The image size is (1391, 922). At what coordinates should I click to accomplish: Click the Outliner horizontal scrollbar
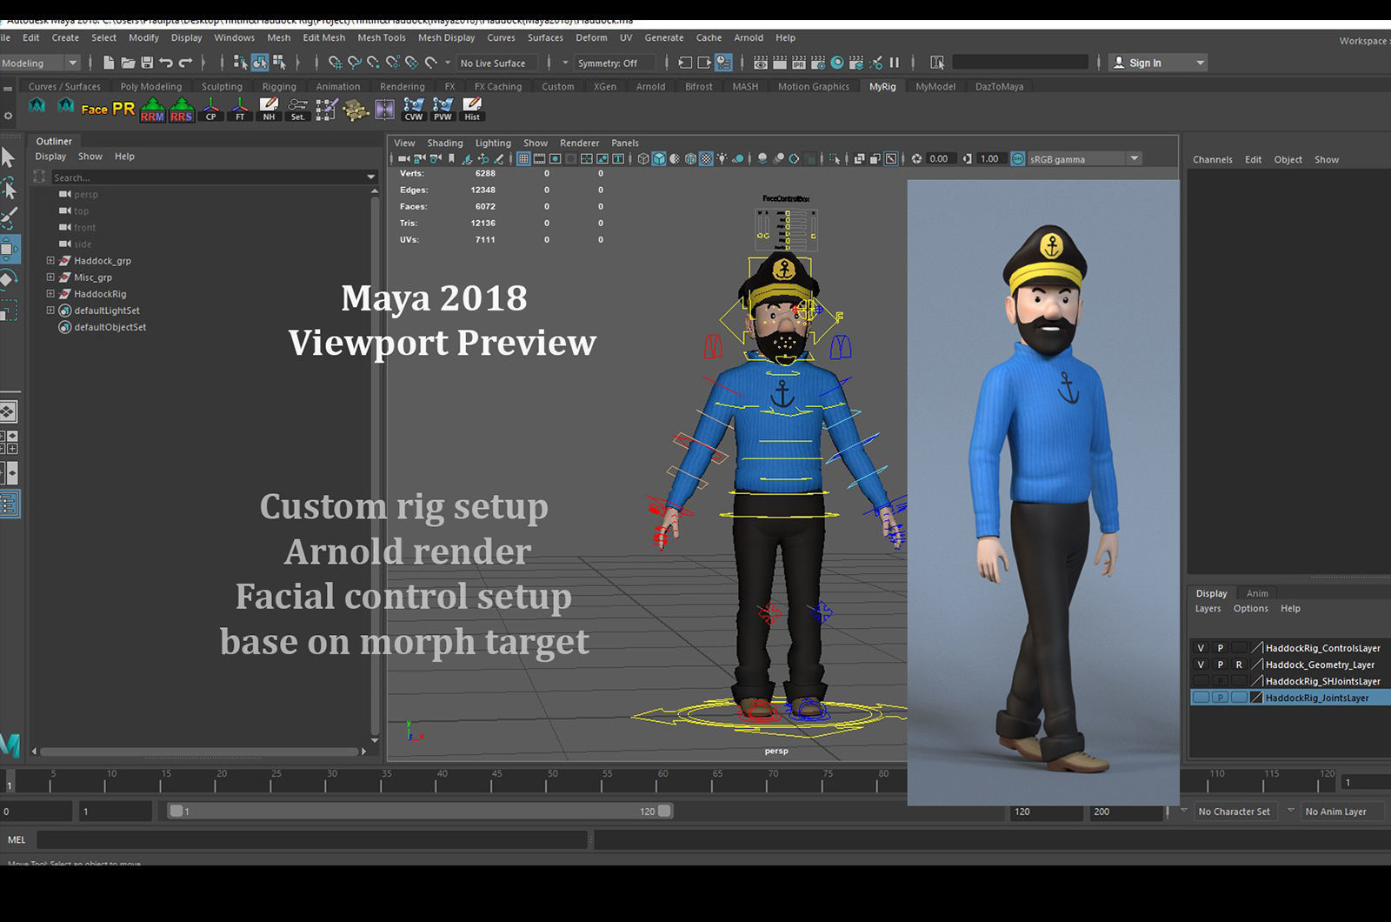(x=200, y=752)
